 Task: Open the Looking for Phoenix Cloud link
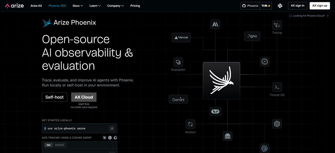pyautogui.click(x=309, y=16)
